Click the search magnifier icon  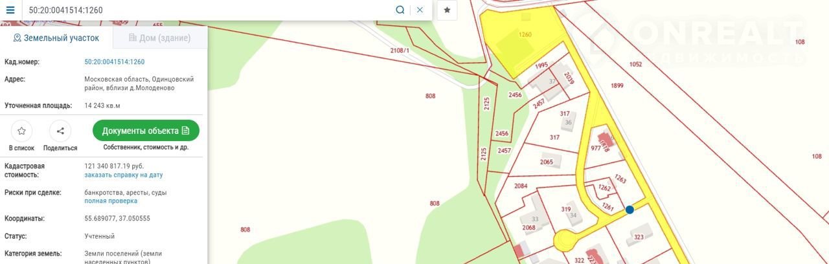click(400, 10)
